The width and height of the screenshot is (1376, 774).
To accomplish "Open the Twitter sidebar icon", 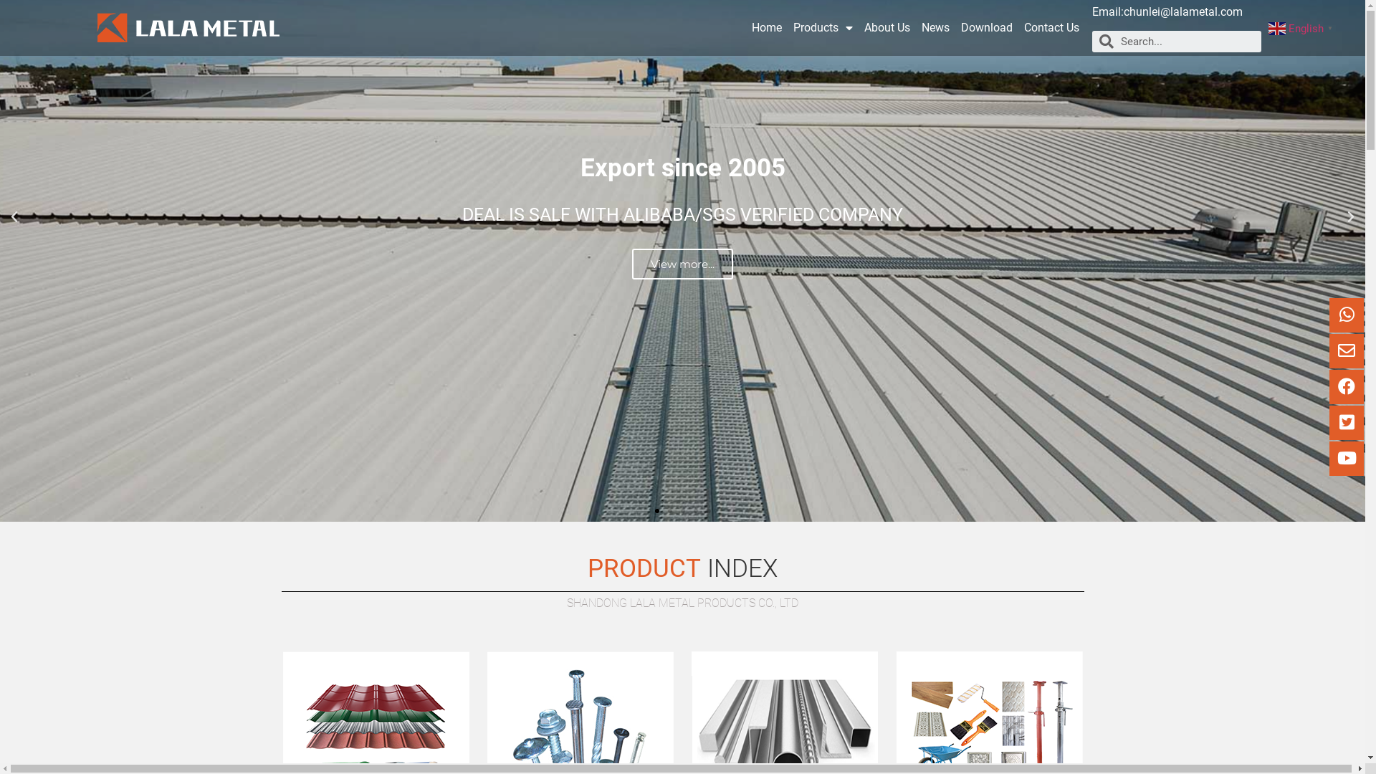I will click(1346, 422).
